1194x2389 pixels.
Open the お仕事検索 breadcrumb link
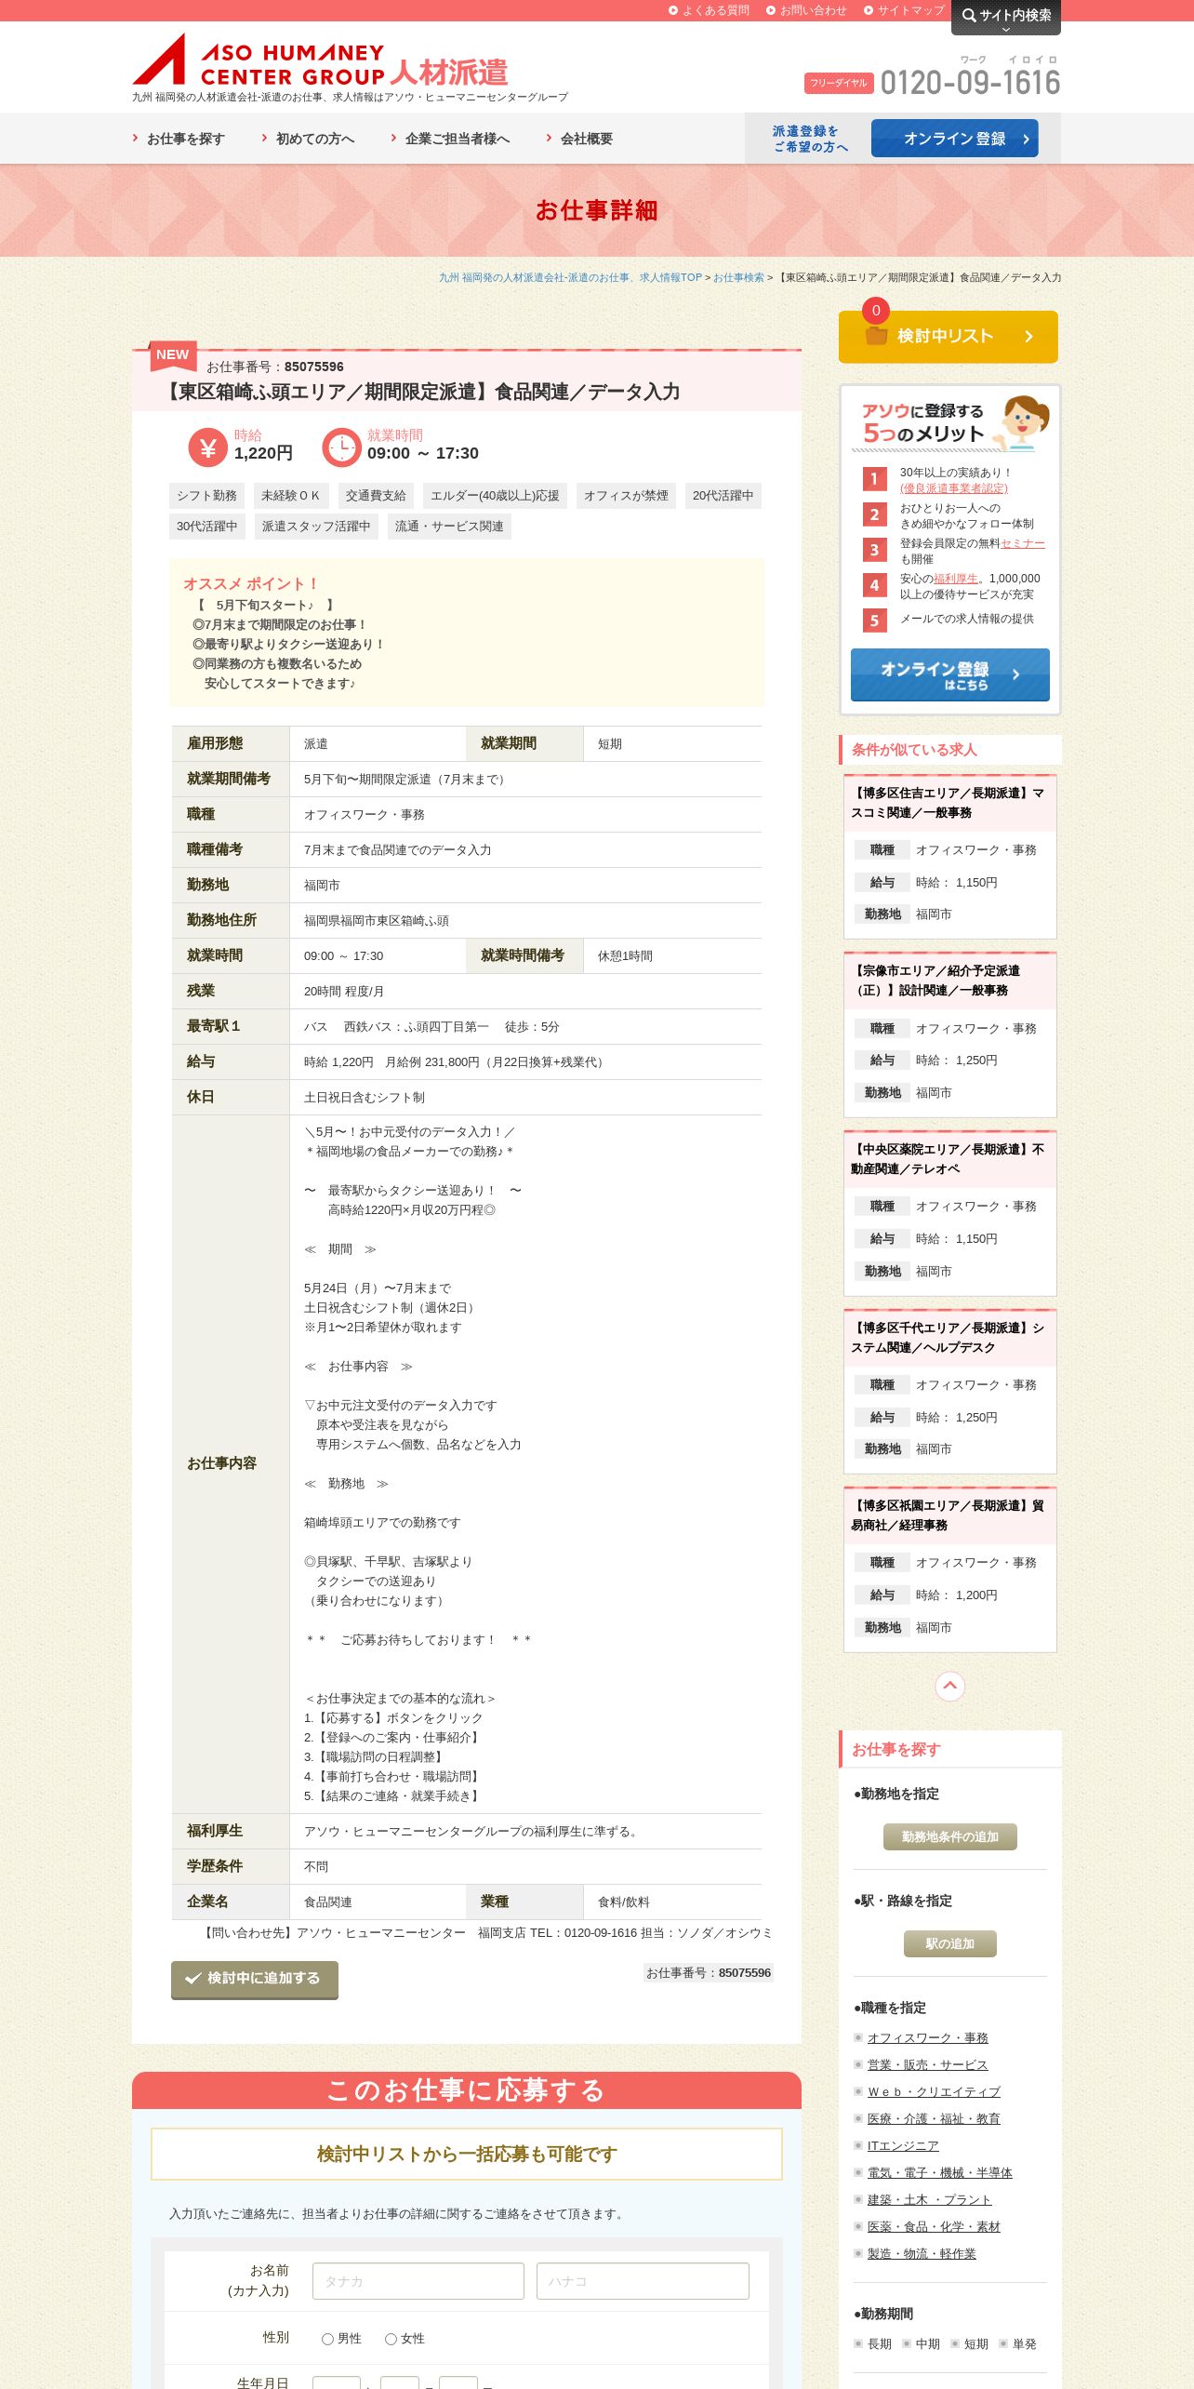(738, 277)
